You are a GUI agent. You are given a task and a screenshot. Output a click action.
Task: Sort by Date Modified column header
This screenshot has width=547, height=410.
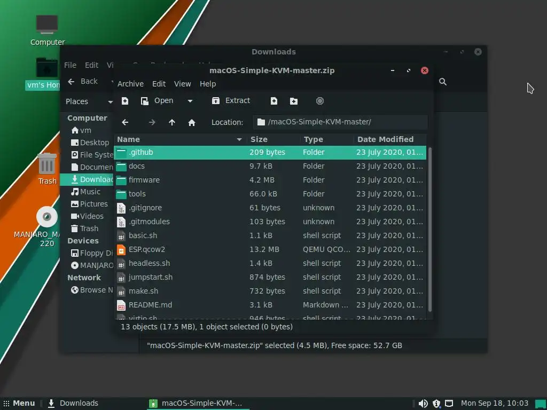tap(390, 139)
